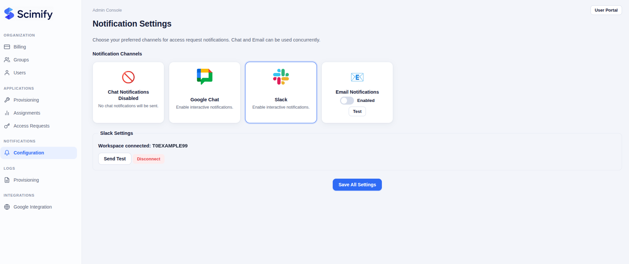The height and width of the screenshot is (264, 629).
Task: Select the Google Chat channel card
Action: (205, 92)
